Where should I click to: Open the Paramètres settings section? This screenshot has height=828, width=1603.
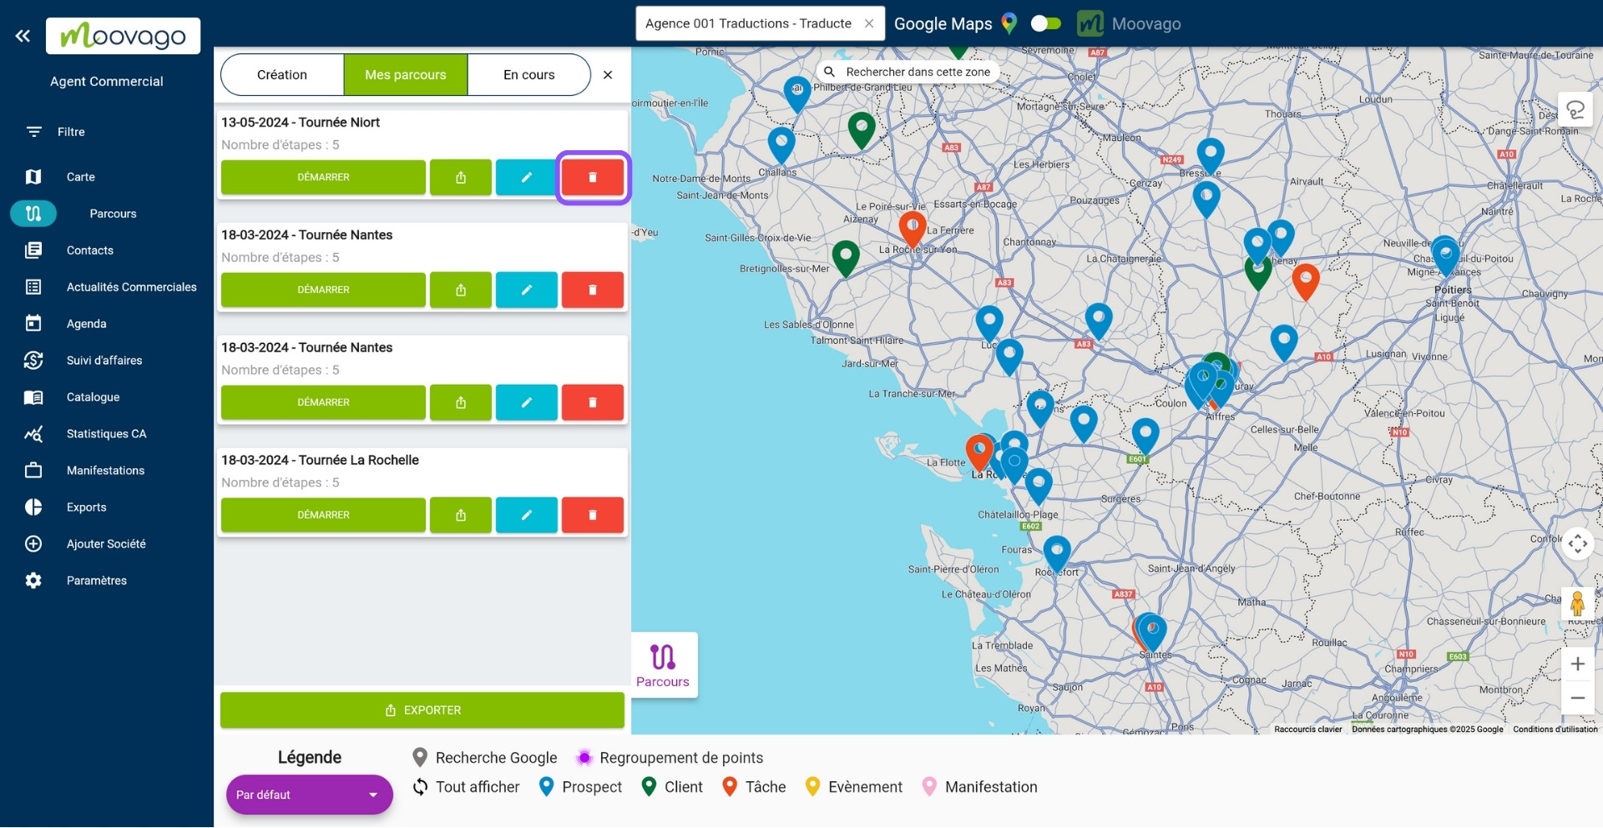[x=97, y=580]
